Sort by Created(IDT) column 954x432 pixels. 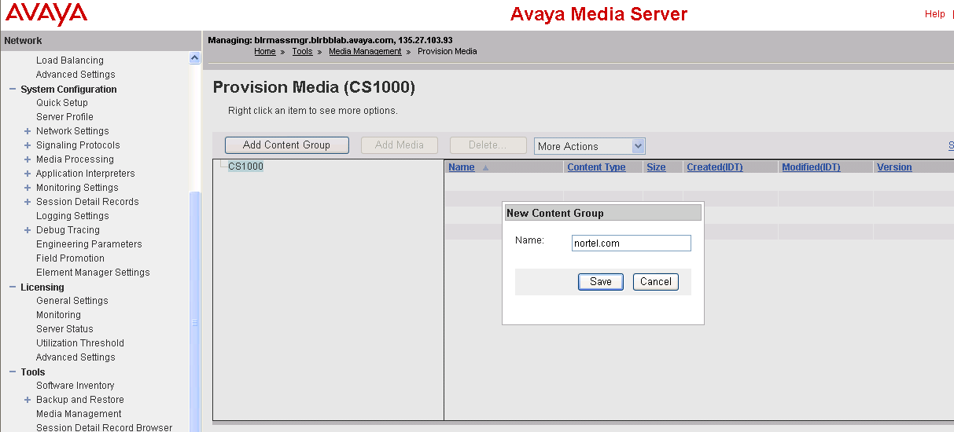pos(715,167)
